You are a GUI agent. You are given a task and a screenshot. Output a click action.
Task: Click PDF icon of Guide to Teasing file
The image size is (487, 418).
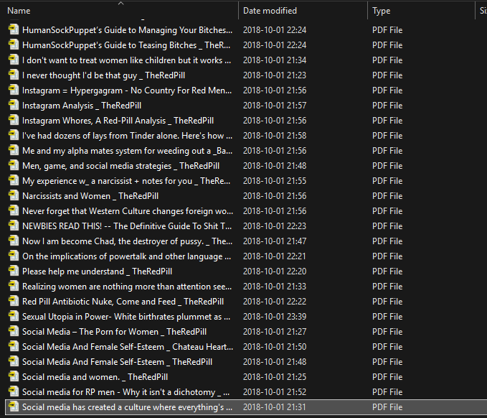coord(14,45)
